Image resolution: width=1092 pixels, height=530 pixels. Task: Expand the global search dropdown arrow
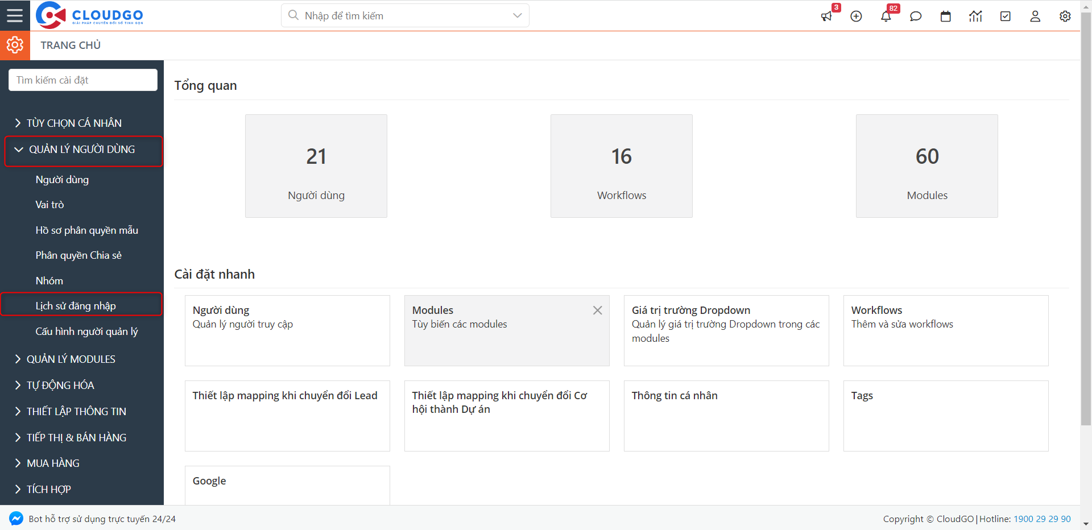(517, 15)
